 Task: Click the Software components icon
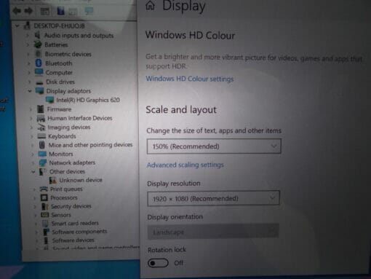pyautogui.click(x=46, y=232)
